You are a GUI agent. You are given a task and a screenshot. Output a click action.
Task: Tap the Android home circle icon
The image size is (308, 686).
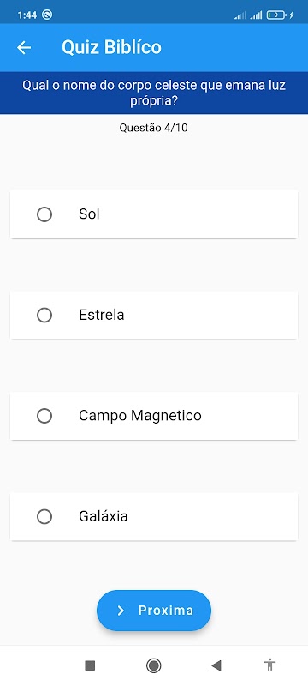[x=153, y=665]
